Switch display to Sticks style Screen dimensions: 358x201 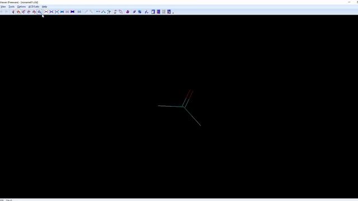[x=51, y=12]
